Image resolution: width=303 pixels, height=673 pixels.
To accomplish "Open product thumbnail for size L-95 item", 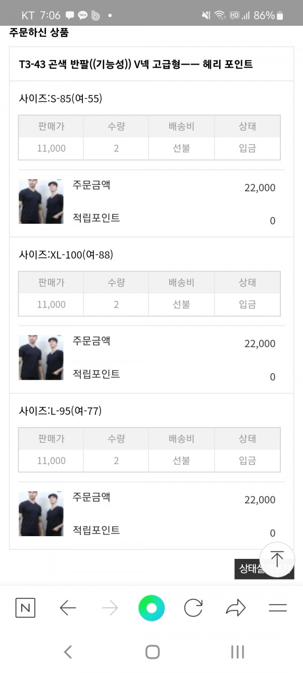I will (41, 513).
